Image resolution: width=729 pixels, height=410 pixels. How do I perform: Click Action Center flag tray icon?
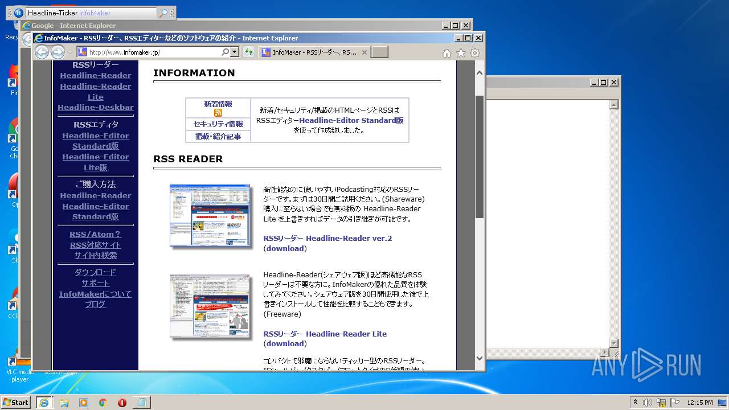[675, 403]
